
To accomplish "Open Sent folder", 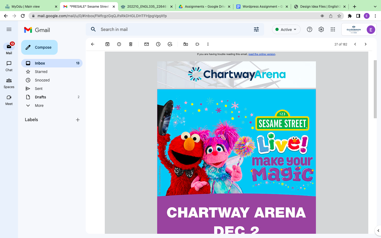I will [x=52, y=89].
